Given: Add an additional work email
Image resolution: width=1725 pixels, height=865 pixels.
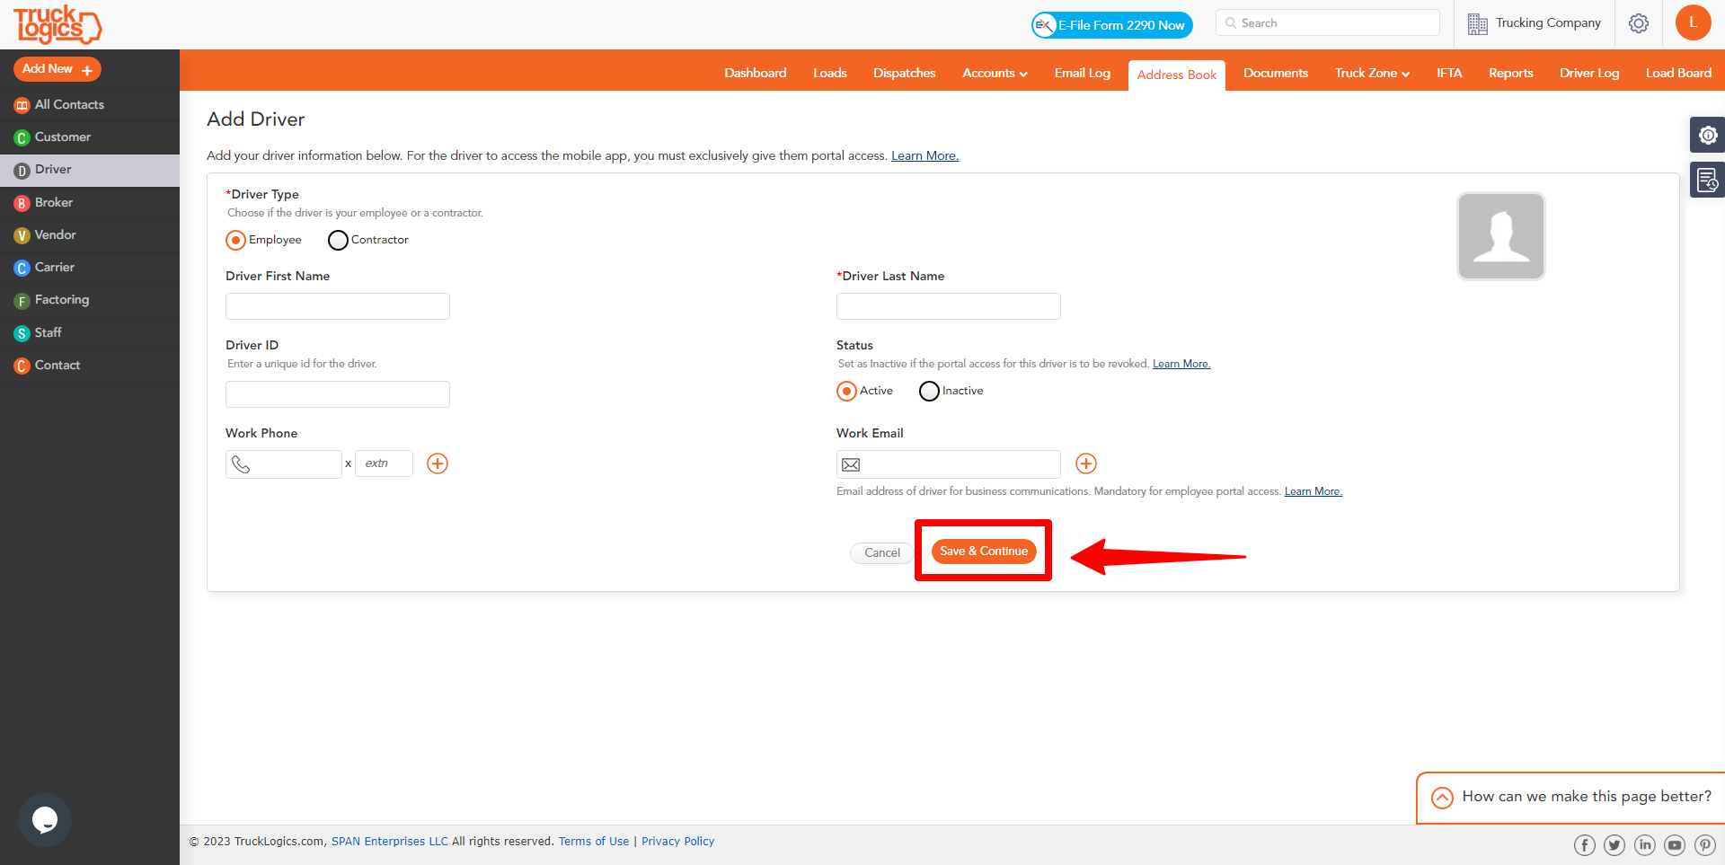Looking at the screenshot, I should [x=1086, y=463].
